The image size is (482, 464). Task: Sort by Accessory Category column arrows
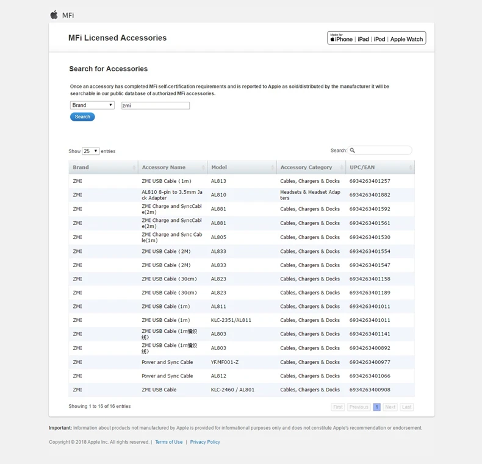(342, 167)
